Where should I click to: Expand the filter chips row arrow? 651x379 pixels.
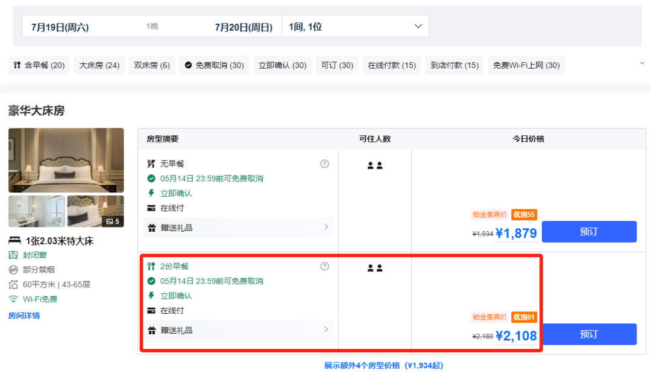pyautogui.click(x=641, y=63)
